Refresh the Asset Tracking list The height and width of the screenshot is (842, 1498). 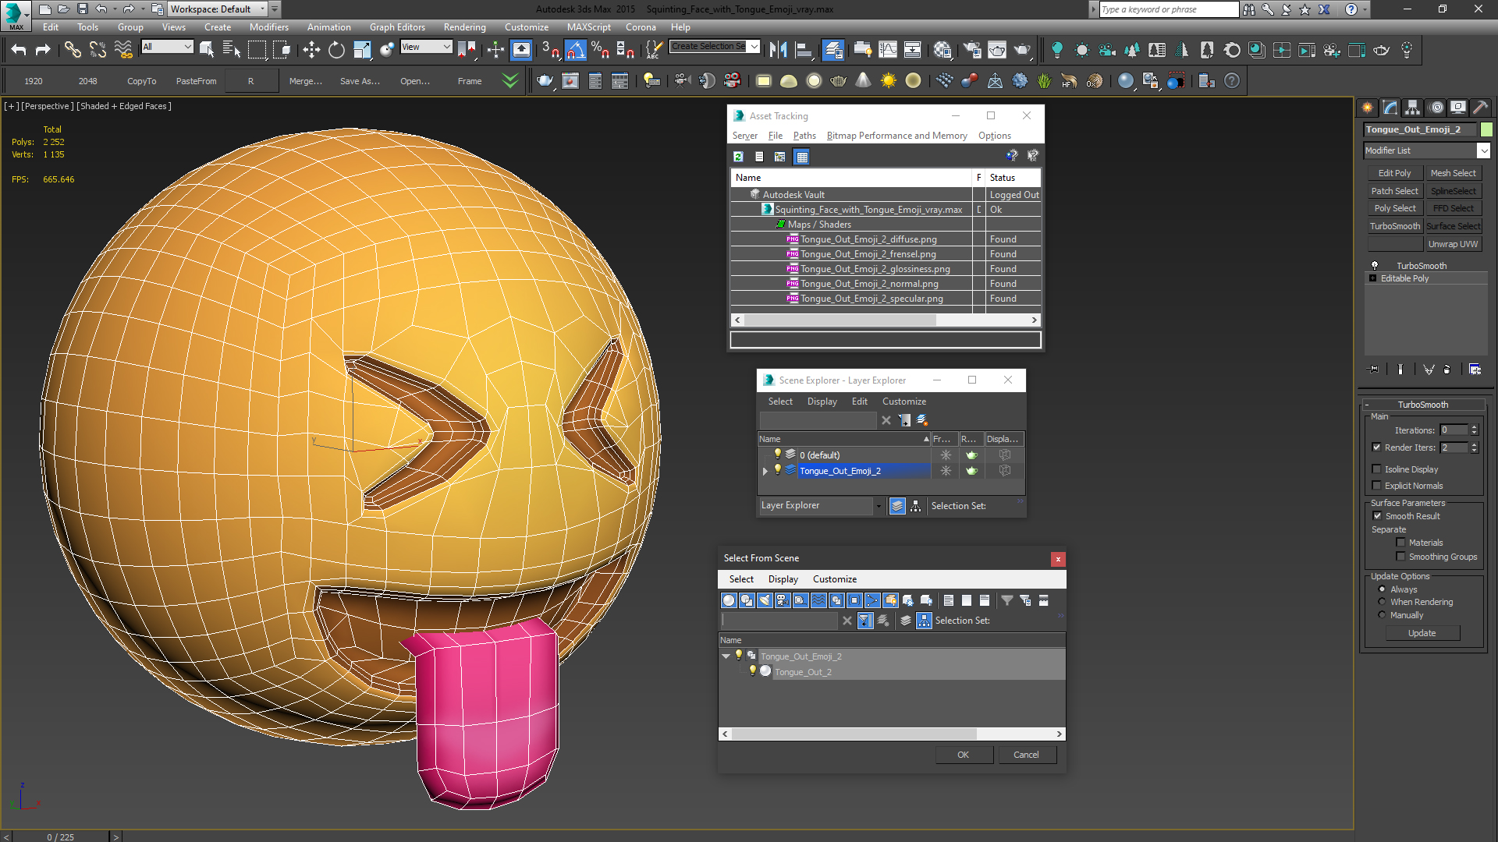pos(738,157)
